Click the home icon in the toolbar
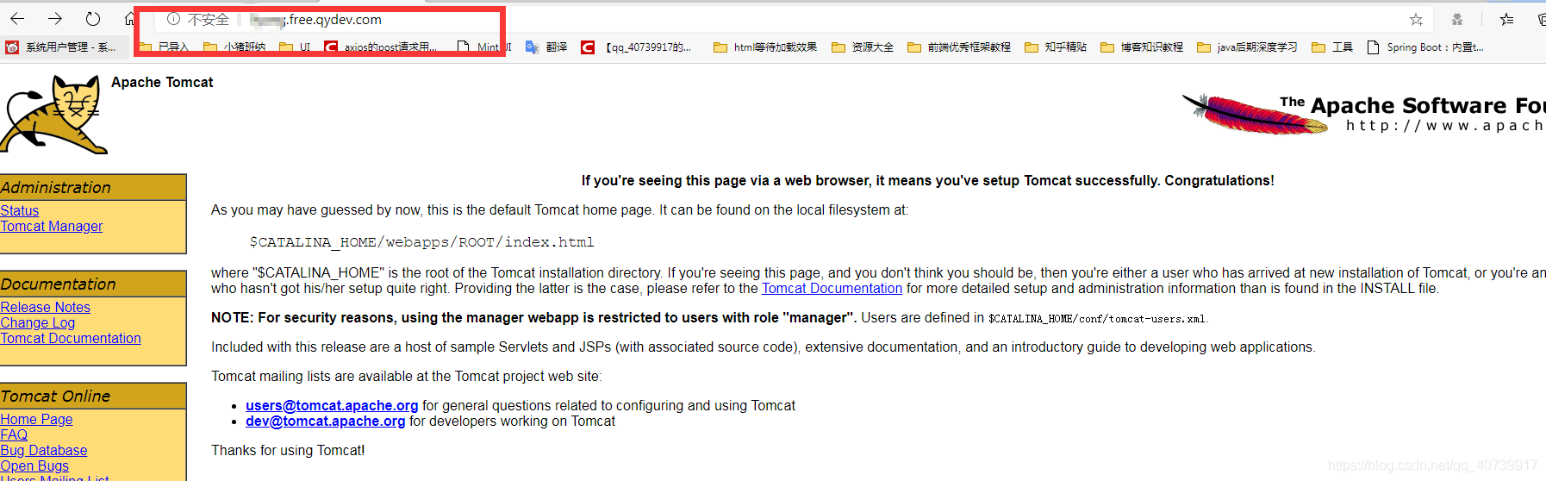Screen dimensions: 1546x481 coord(129,19)
